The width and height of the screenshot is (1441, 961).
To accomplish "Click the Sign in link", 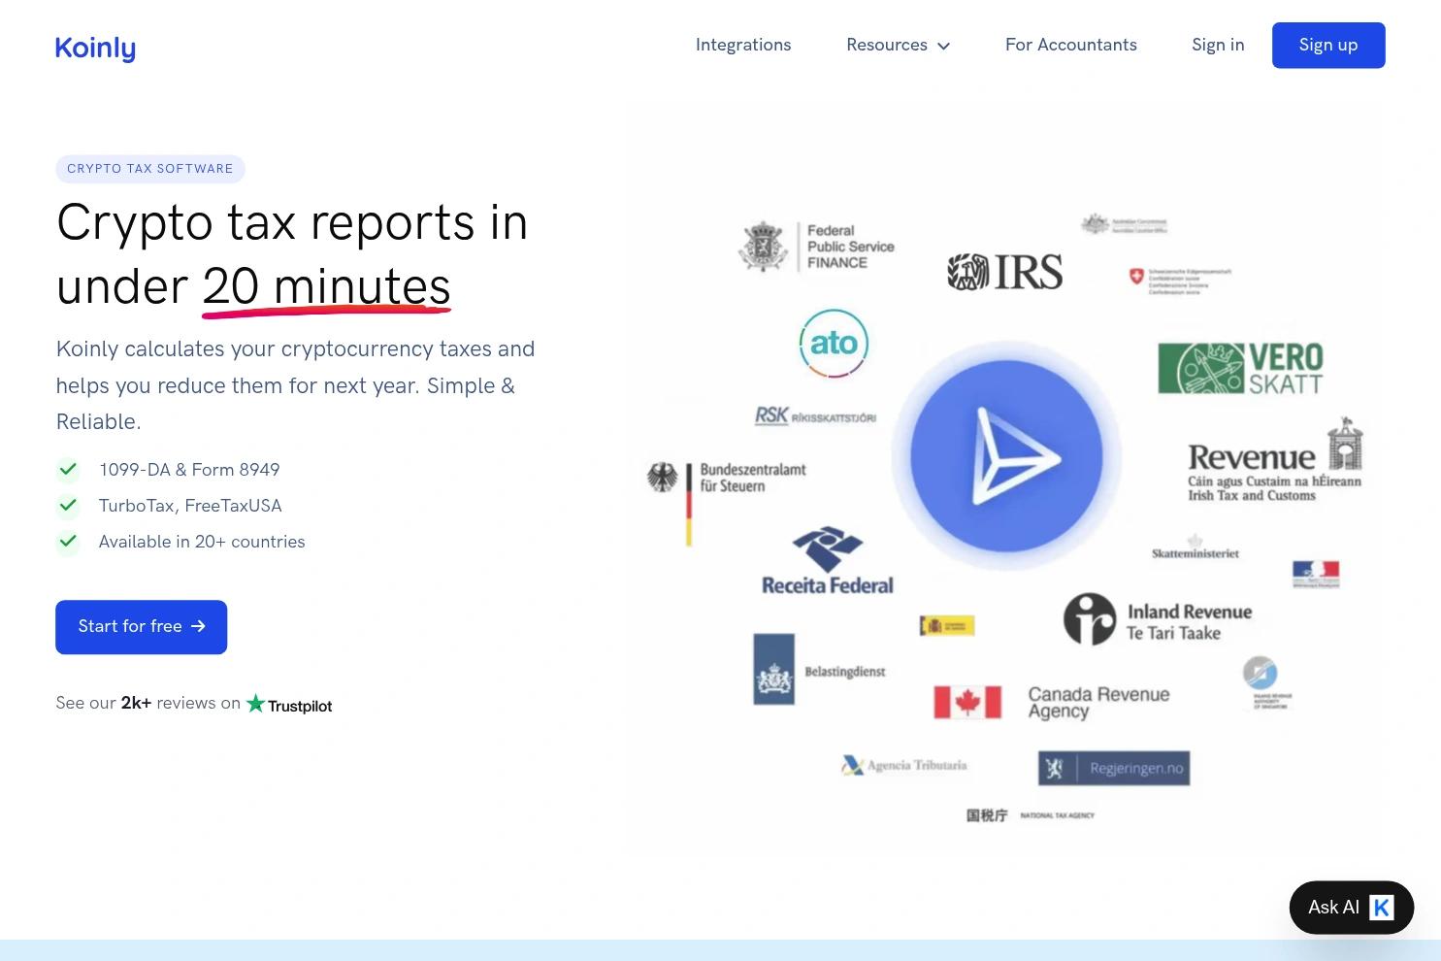I will tap(1218, 45).
